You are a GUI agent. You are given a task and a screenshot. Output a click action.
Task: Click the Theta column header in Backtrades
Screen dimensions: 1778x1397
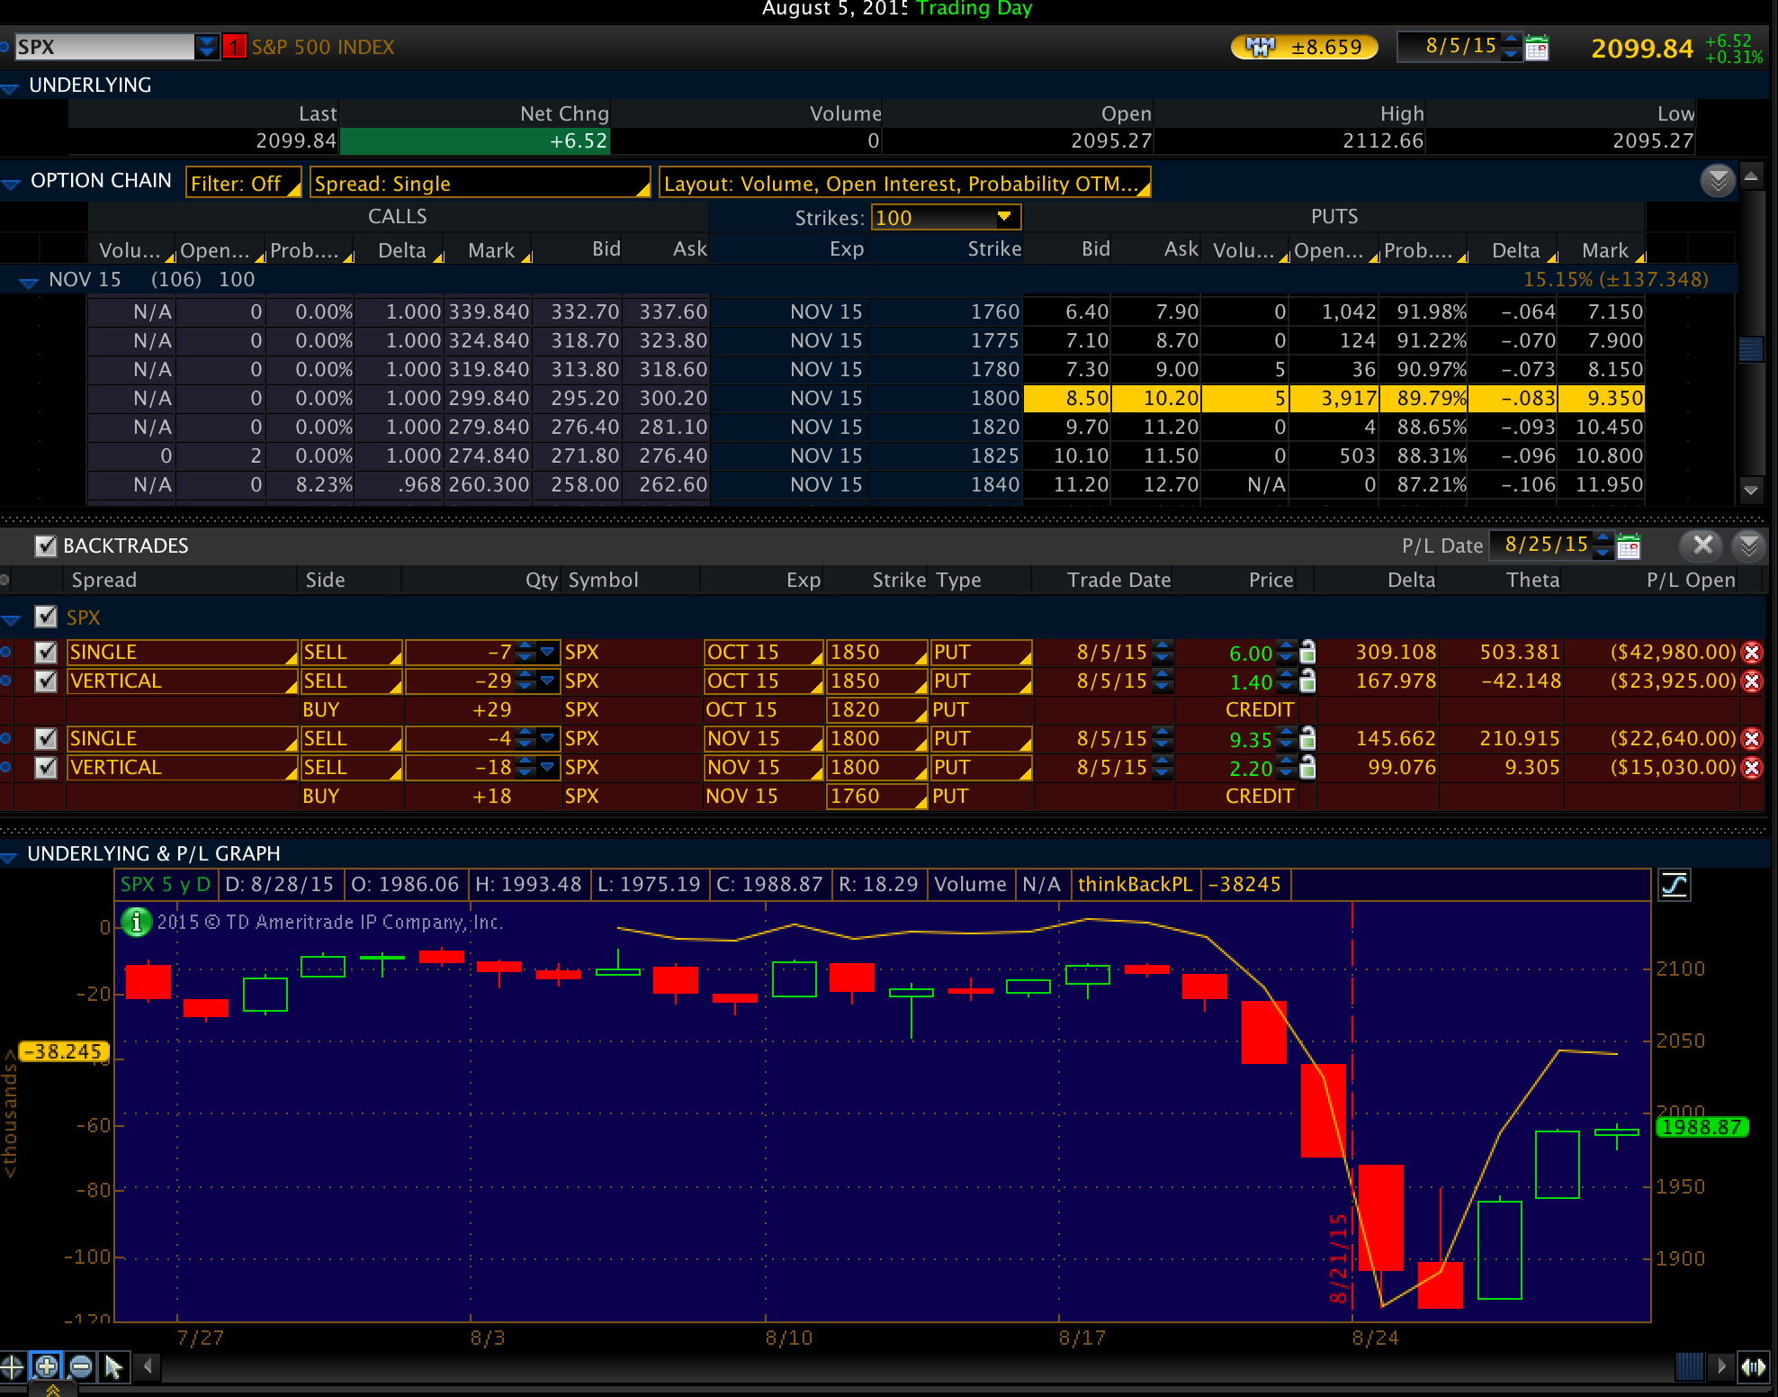click(x=1532, y=580)
